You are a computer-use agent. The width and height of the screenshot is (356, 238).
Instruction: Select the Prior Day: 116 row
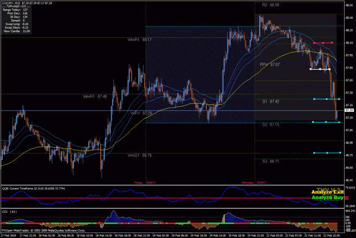17,14
